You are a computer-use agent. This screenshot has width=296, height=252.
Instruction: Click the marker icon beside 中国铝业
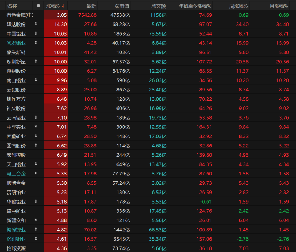[x=36, y=33]
